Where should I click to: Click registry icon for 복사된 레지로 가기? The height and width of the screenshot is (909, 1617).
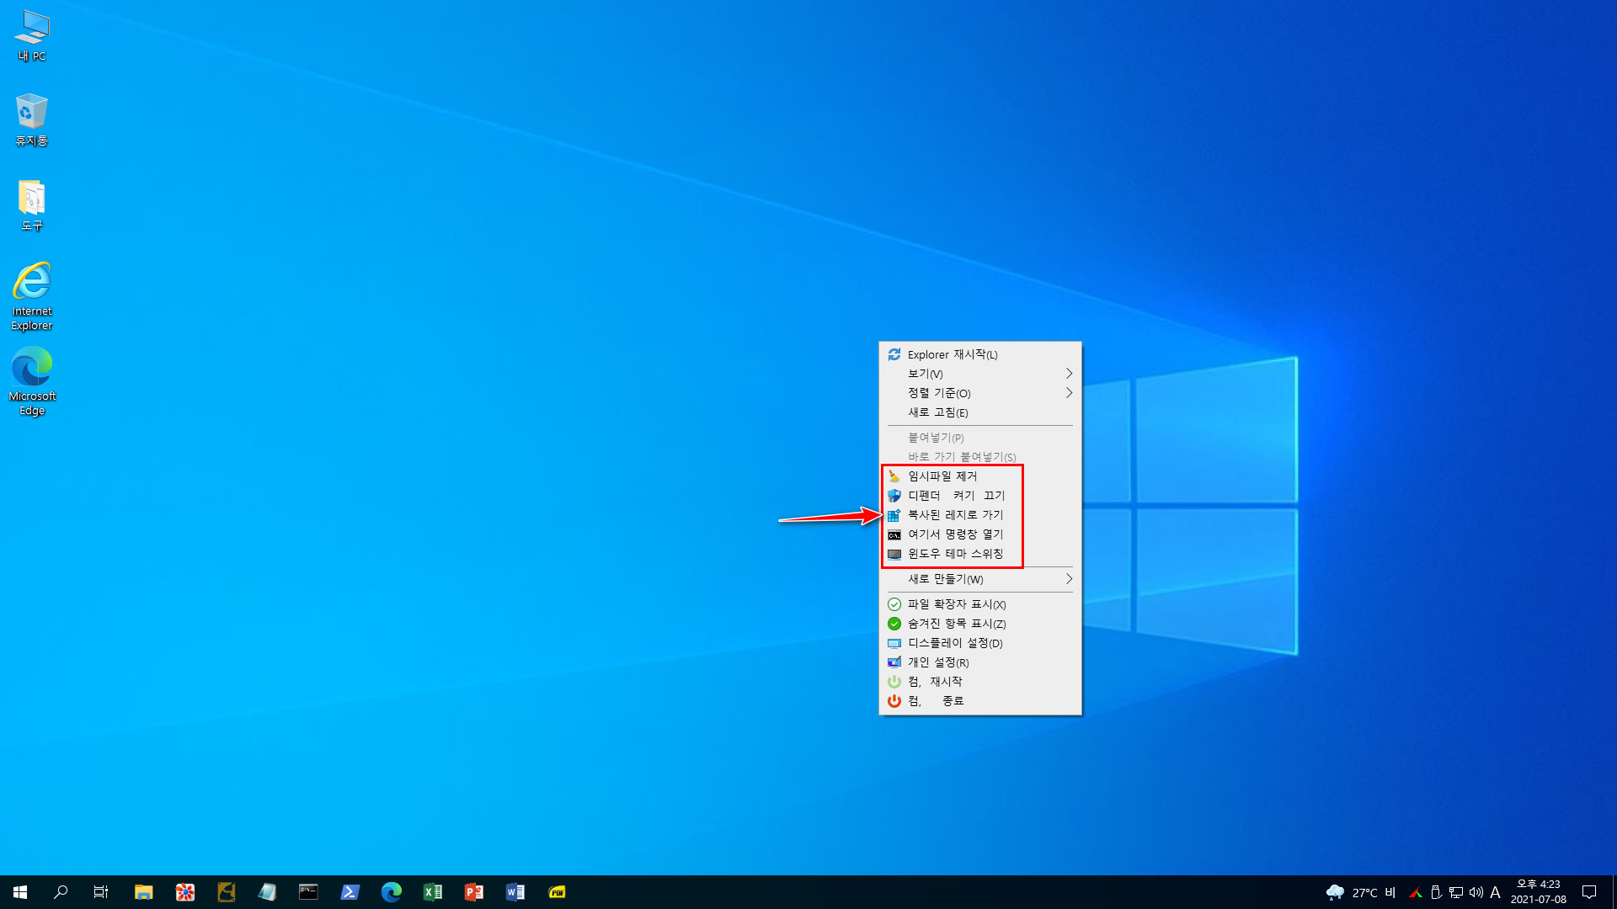894,515
